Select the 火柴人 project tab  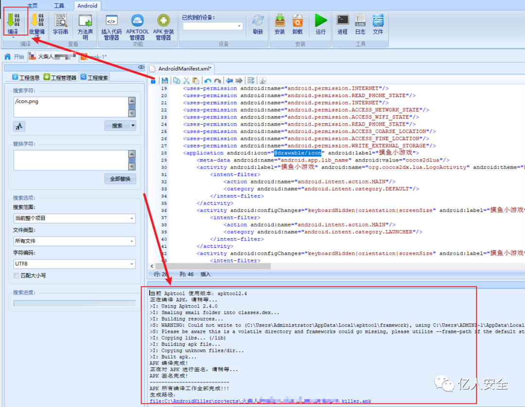pos(53,56)
